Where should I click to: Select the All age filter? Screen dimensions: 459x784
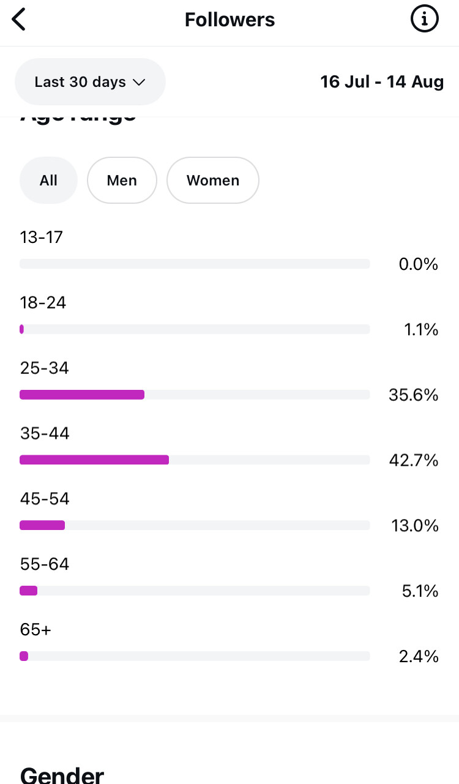[48, 181]
